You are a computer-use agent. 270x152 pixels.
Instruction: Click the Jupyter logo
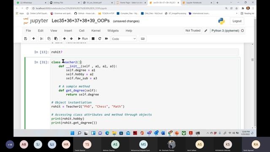click(x=35, y=21)
